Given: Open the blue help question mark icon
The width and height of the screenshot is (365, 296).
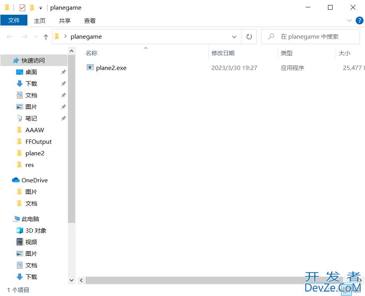Looking at the screenshot, I should pyautogui.click(x=360, y=20).
